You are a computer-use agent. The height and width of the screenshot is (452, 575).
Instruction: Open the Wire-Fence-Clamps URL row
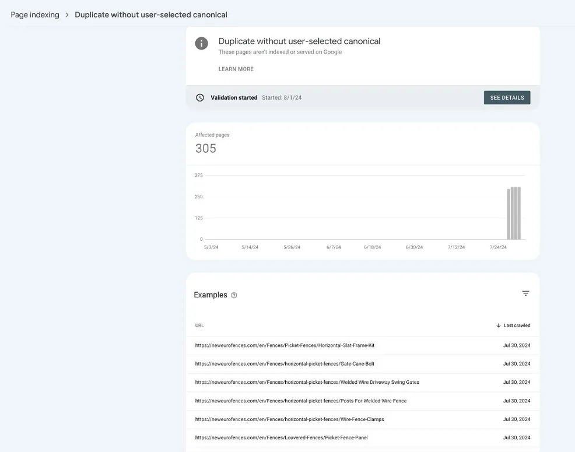point(289,419)
